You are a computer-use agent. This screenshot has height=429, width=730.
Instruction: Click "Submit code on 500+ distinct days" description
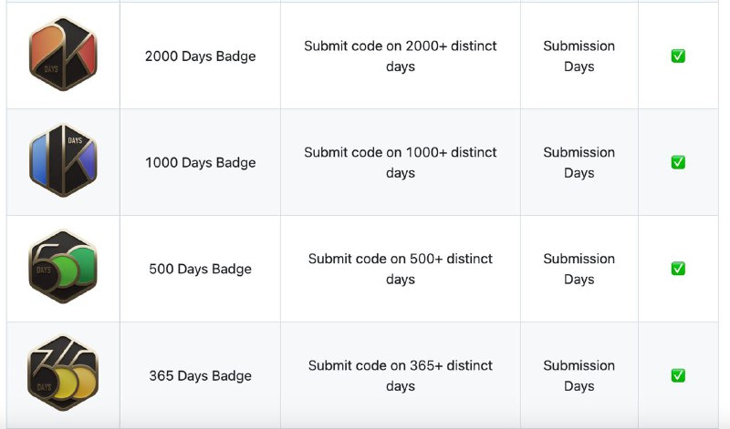(x=400, y=270)
